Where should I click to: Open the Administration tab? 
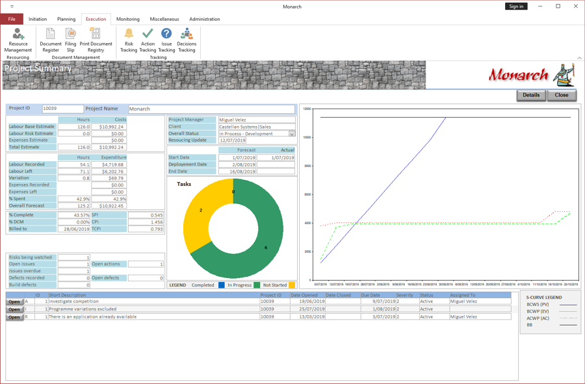pyautogui.click(x=205, y=19)
